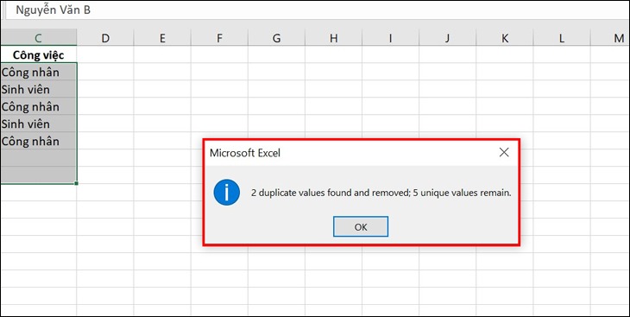The height and width of the screenshot is (317, 630).
Task: Select column H header
Action: (x=333, y=38)
